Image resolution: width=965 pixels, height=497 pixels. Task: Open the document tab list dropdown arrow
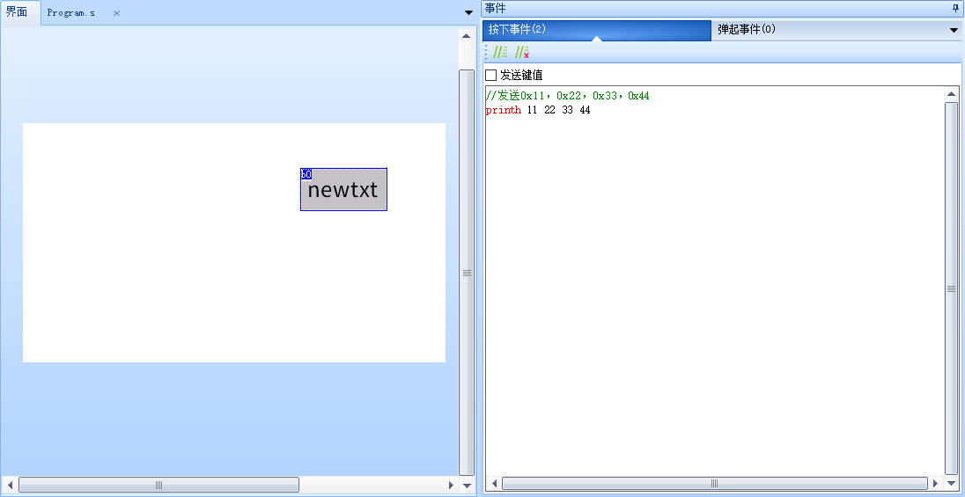click(x=468, y=12)
